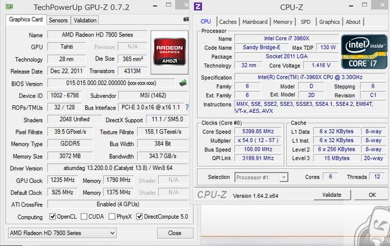
Task: Click the GPU-Z screenshot camera icon
Action: (186, 19)
